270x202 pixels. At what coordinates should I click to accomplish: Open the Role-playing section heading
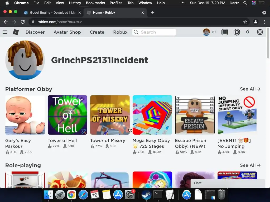point(23,165)
